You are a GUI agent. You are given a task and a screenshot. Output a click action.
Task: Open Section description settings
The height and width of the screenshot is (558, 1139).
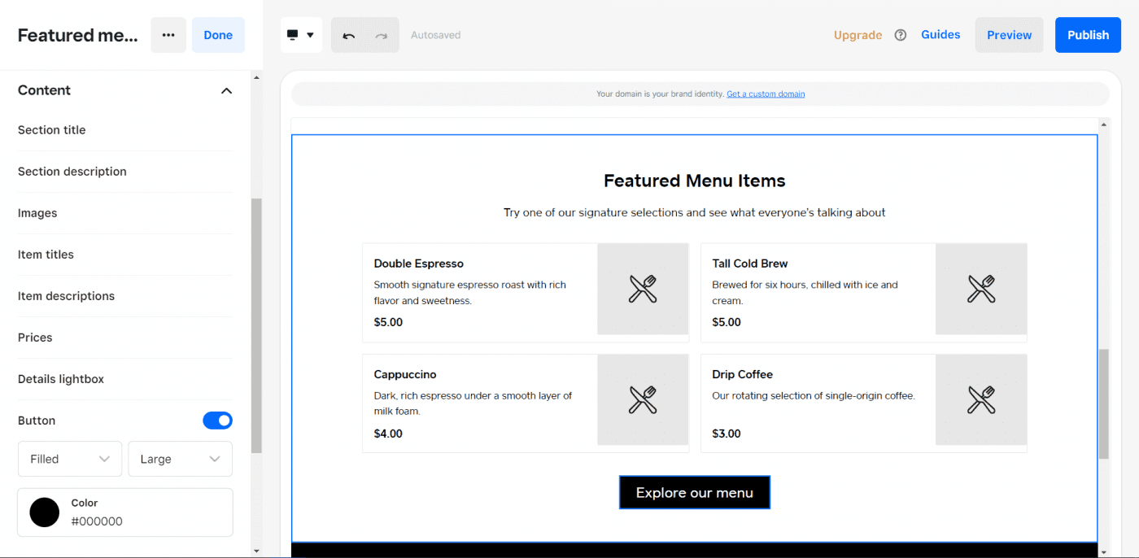click(125, 172)
